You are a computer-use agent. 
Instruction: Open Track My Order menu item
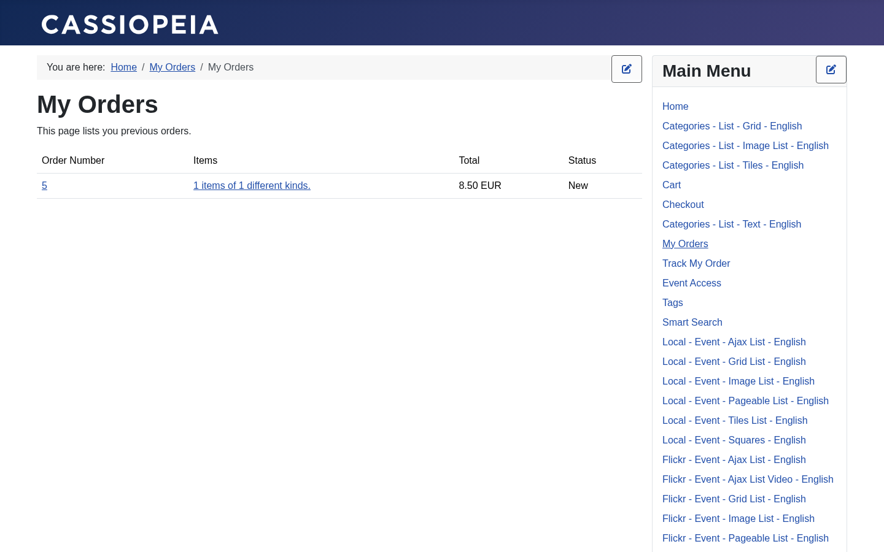tap(696, 264)
